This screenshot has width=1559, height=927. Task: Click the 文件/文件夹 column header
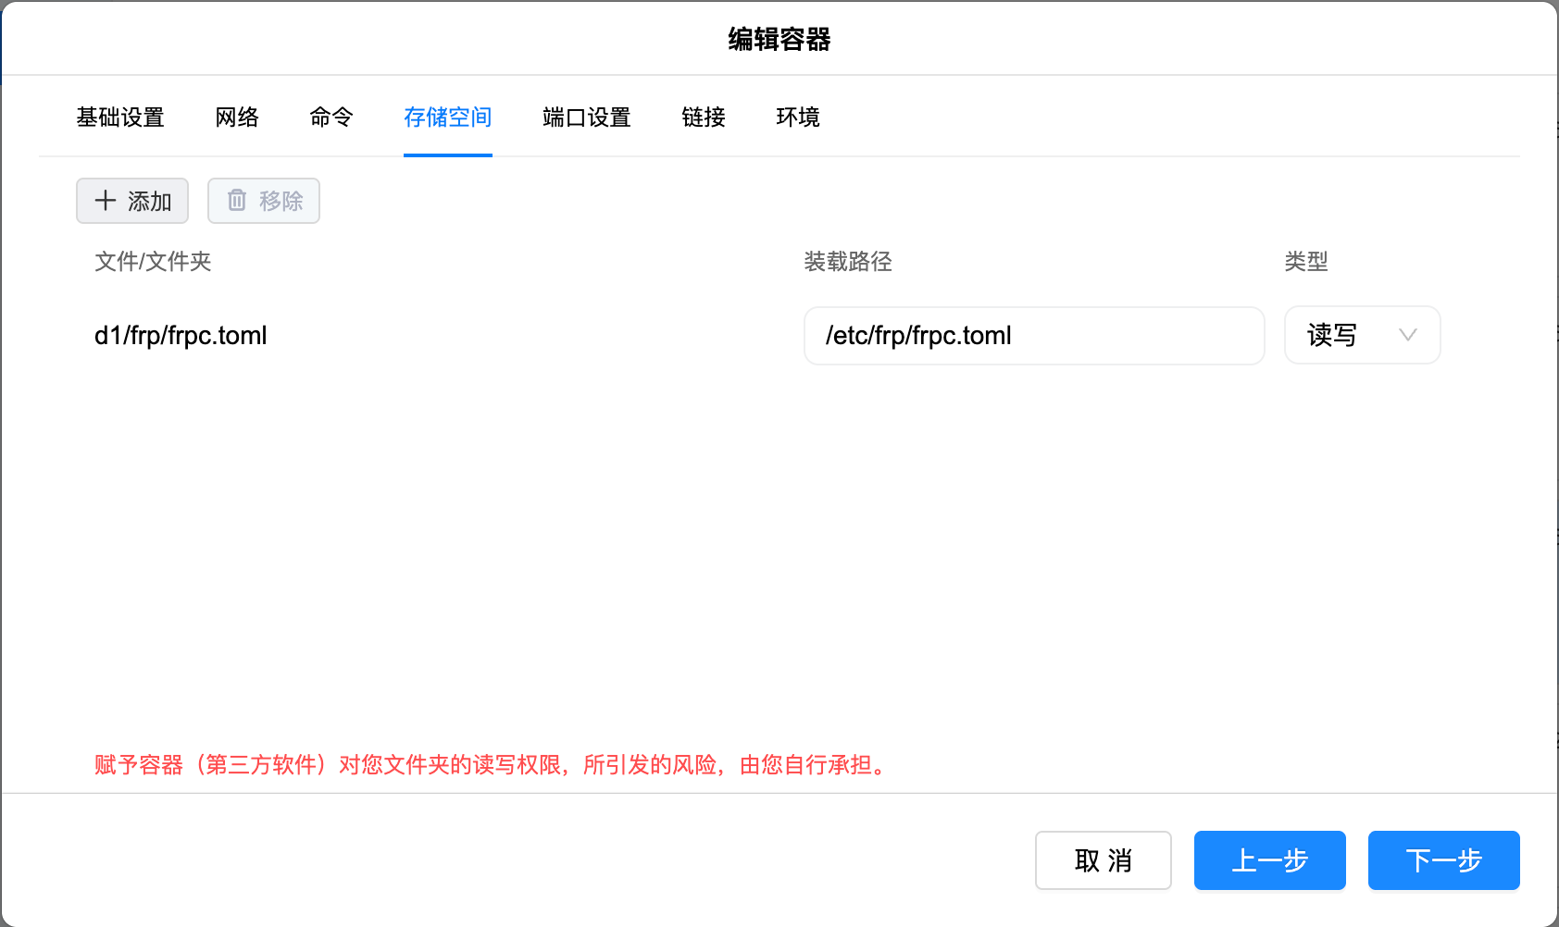[153, 262]
